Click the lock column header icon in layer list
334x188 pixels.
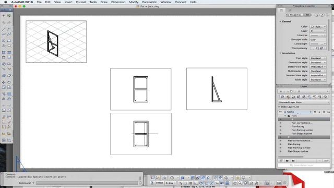click(x=319, y=112)
